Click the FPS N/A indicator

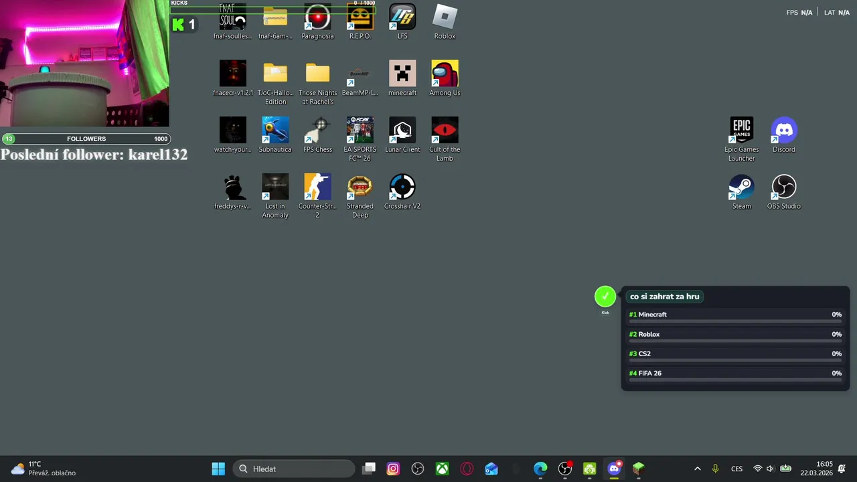pos(799,13)
